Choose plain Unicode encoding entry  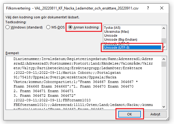tap(111, 36)
